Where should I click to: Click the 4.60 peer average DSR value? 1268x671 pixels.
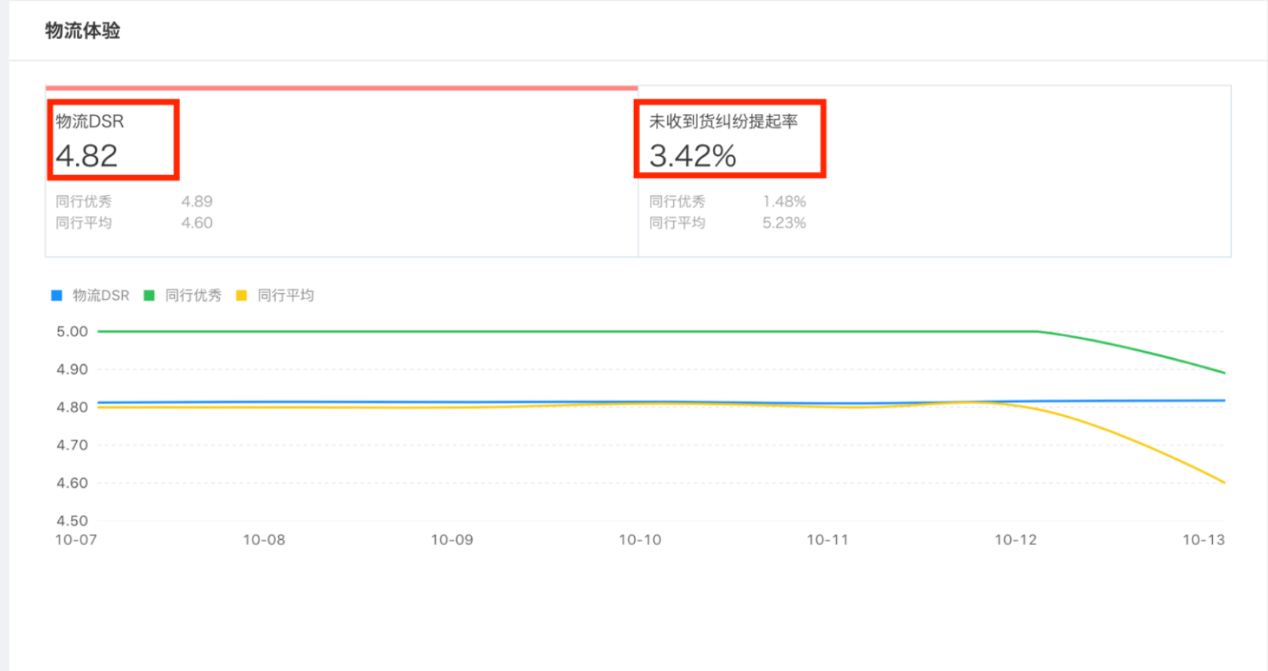click(197, 222)
